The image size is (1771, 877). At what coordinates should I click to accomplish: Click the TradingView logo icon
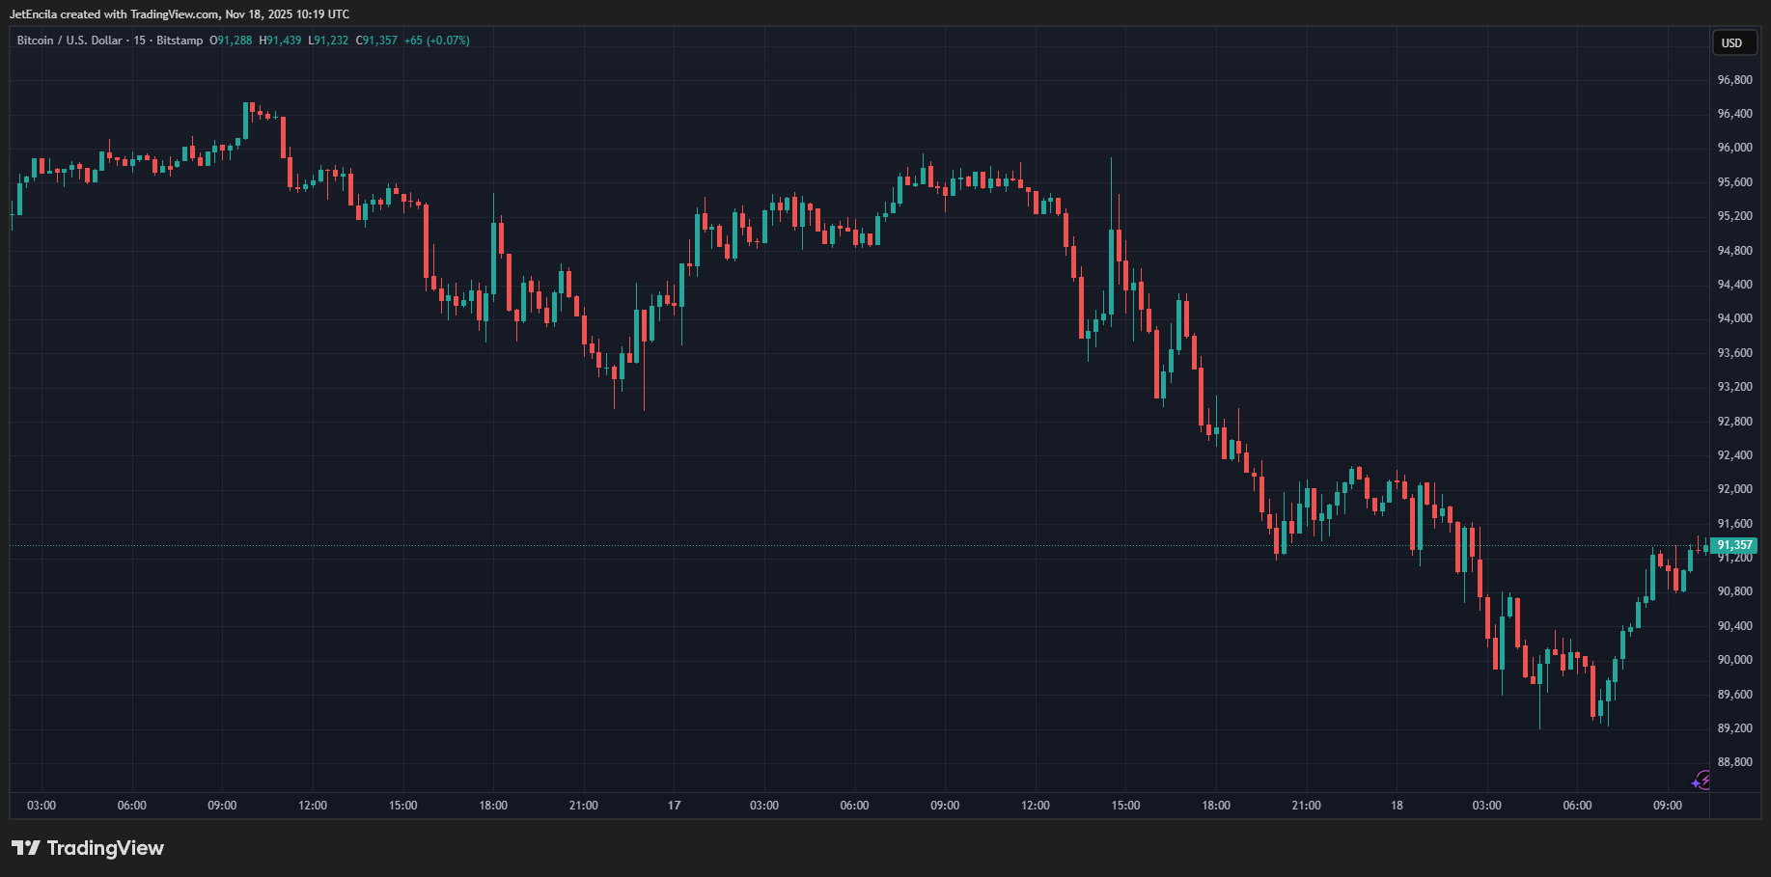[x=26, y=848]
